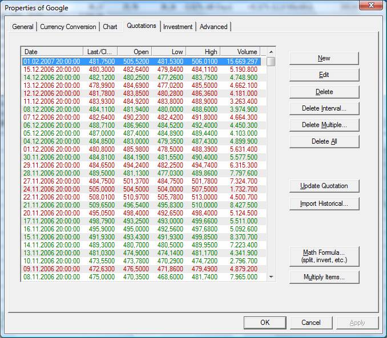
Task: Click the quotation list scrollbar thumb
Action: [271, 62]
